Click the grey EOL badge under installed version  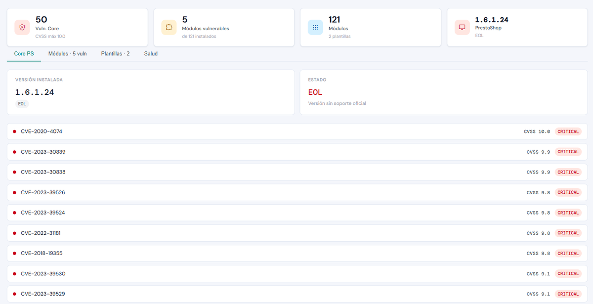click(22, 104)
